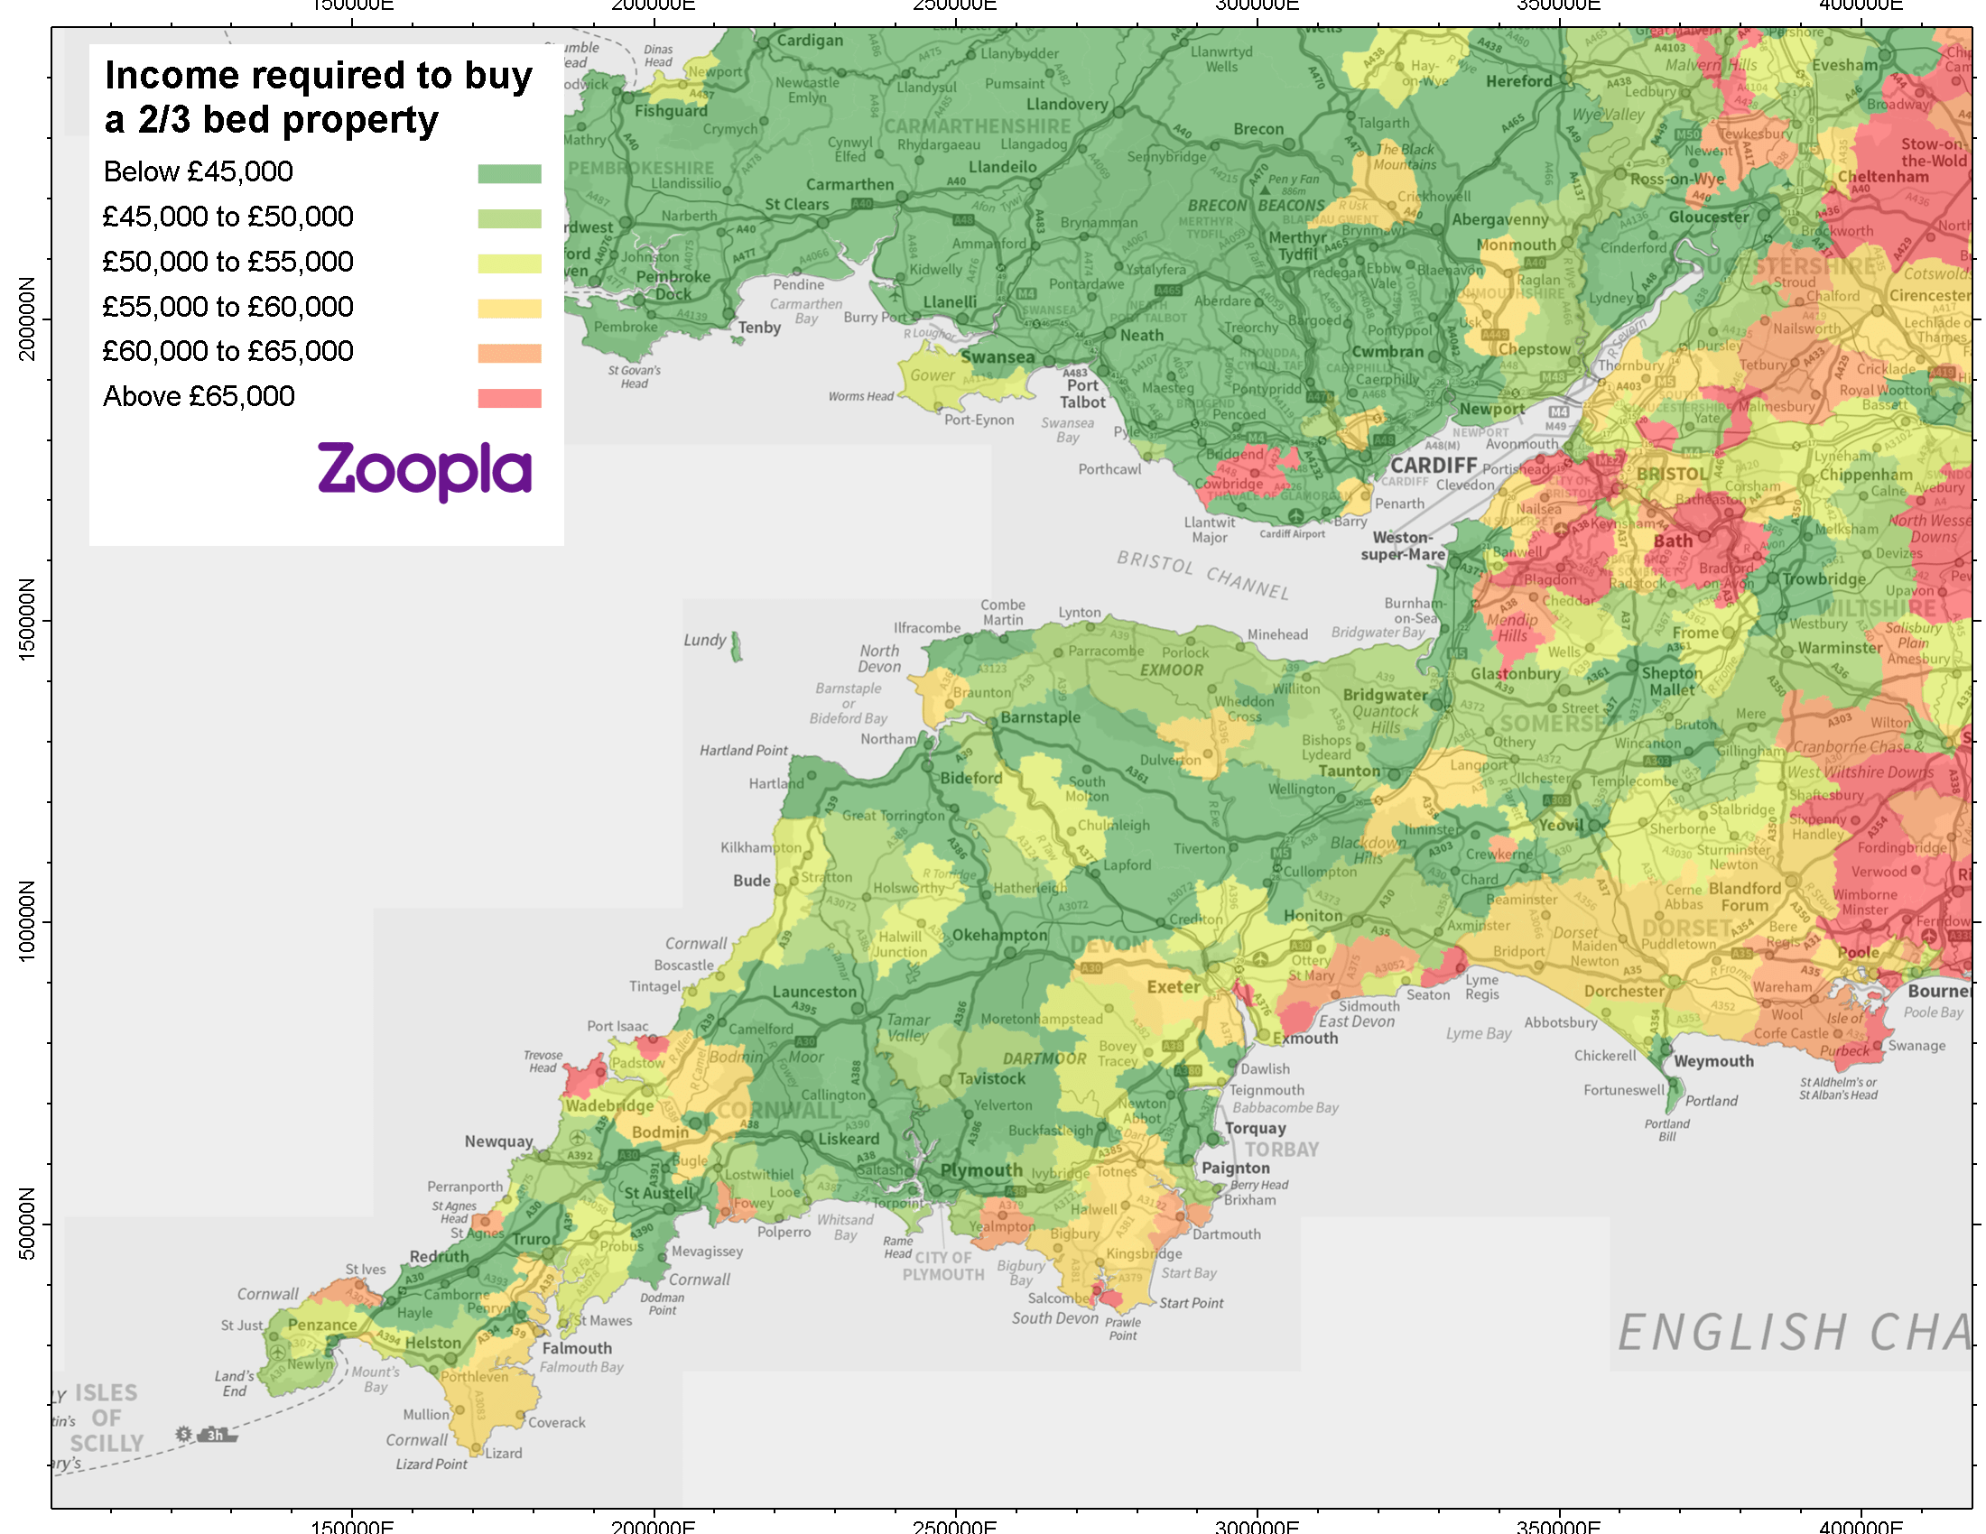This screenshot has width=1986, height=1534.
Task: Select the green 'Below £45,000' legend swatch
Action: click(509, 172)
